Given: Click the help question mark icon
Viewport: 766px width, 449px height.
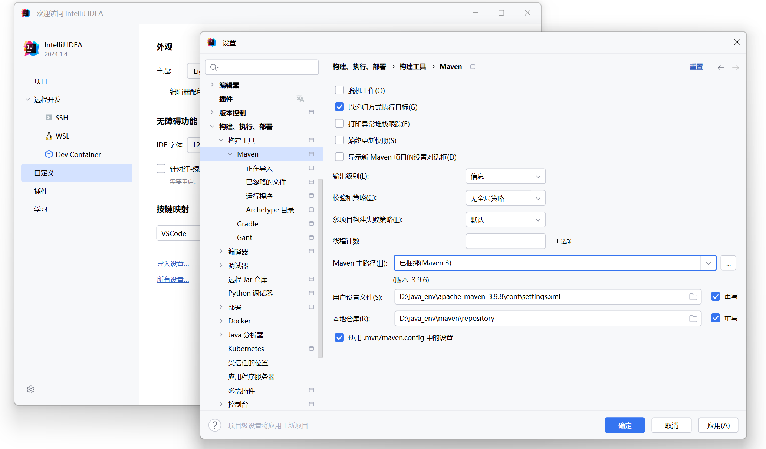Looking at the screenshot, I should click(214, 425).
